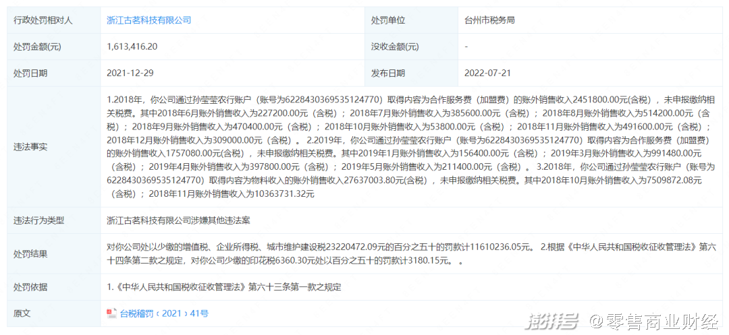This screenshot has width=729, height=335.
Task: Select the 处罚单位 label cell
Action: [412, 20]
